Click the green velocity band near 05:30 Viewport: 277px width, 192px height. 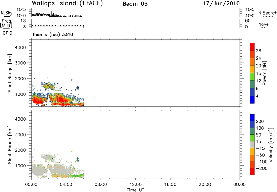(x=77, y=176)
